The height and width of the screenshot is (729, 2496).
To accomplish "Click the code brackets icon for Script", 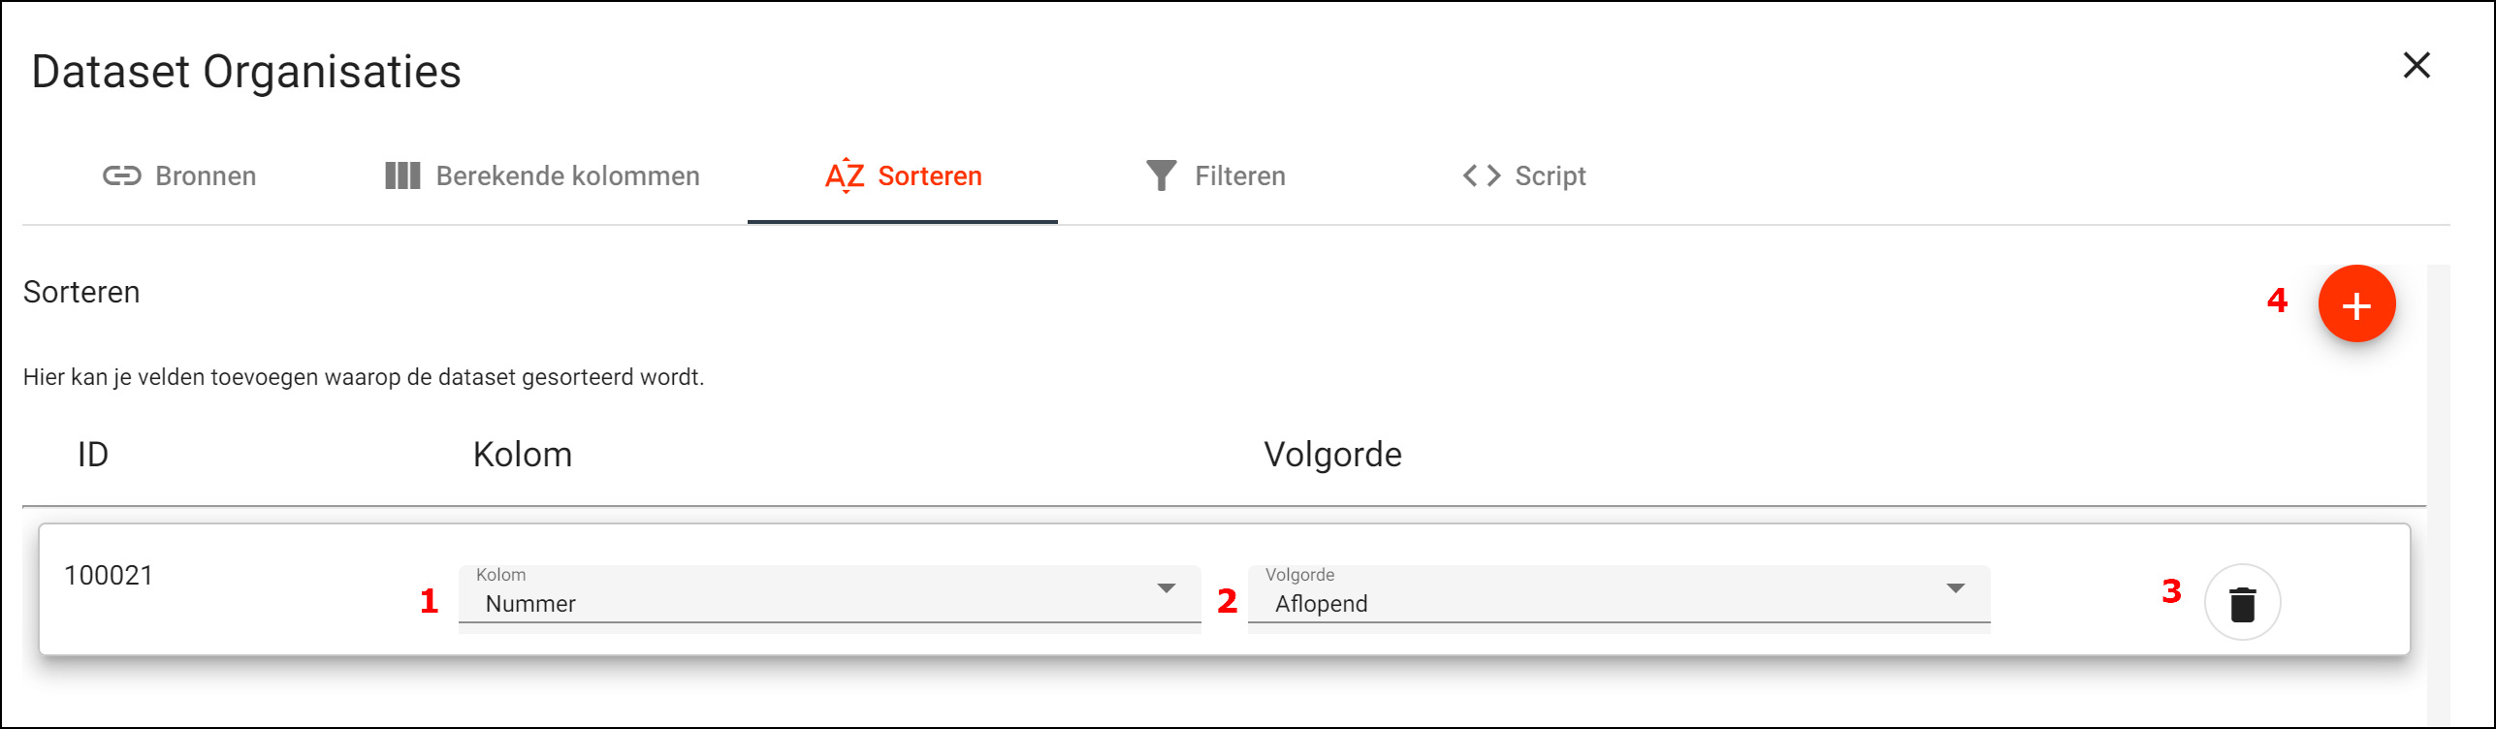I will tap(1482, 176).
